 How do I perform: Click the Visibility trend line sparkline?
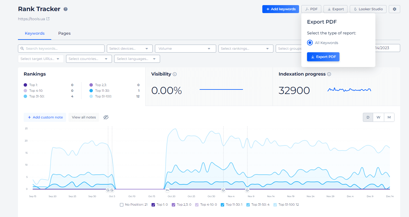(221, 89)
